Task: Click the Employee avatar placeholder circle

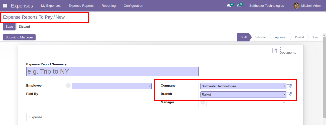Action: tap(68, 86)
